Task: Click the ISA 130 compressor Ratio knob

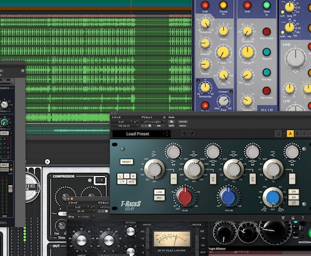Action: click(223, 31)
